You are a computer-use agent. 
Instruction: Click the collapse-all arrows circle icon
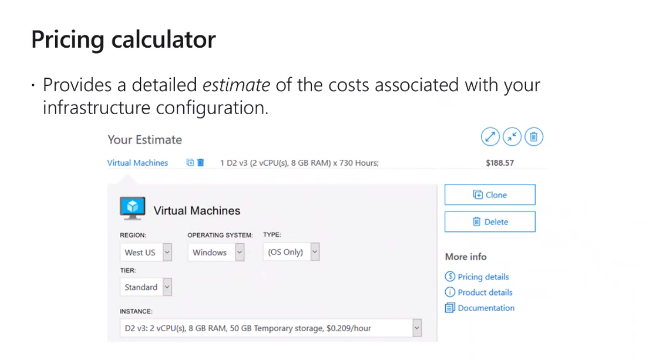point(512,137)
